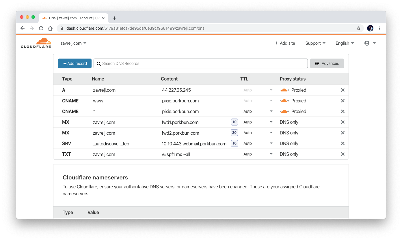Viewport: 402px width, 240px height.
Task: Click the padlock site info icon
Action: pos(62,28)
